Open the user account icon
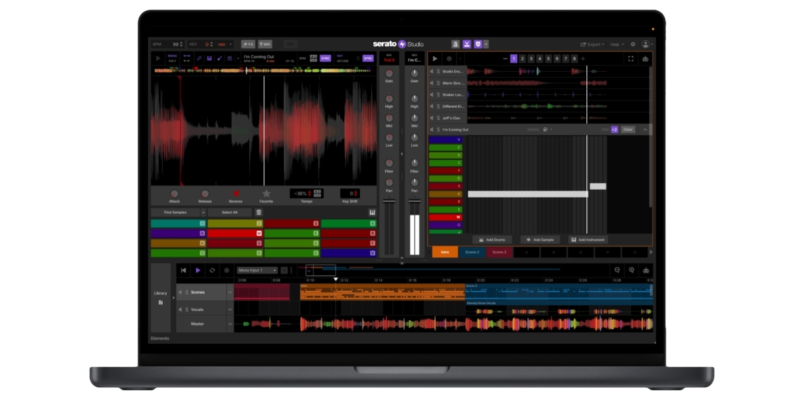The width and height of the screenshot is (804, 402). click(646, 44)
